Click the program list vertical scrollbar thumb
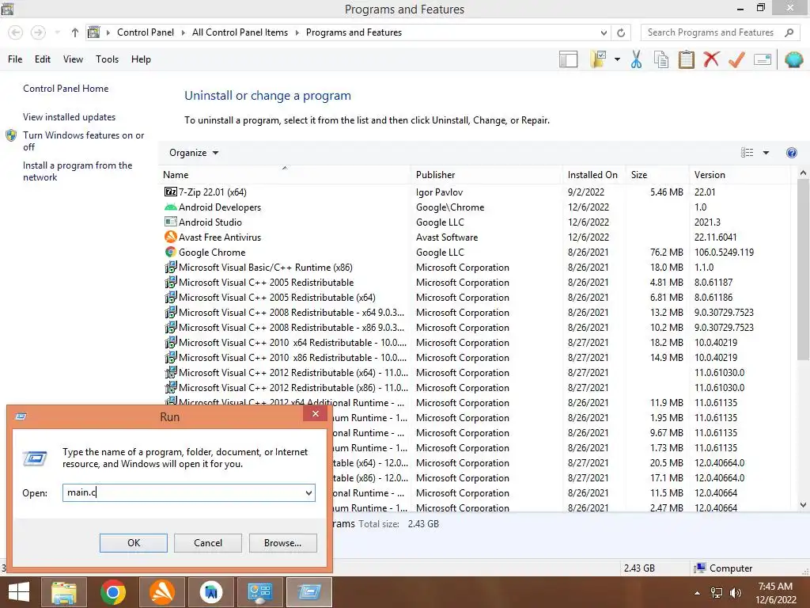The width and height of the screenshot is (810, 608). click(803, 270)
